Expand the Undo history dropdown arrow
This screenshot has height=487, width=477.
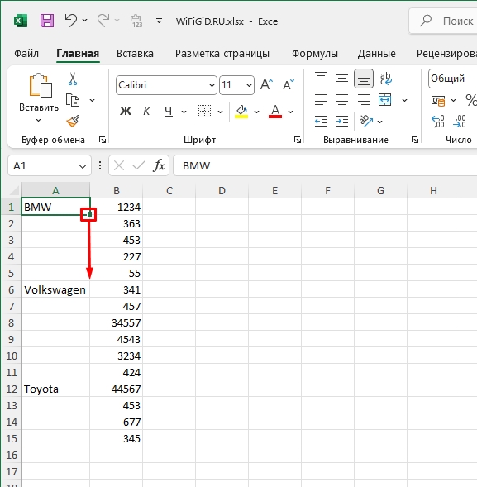[84, 21]
